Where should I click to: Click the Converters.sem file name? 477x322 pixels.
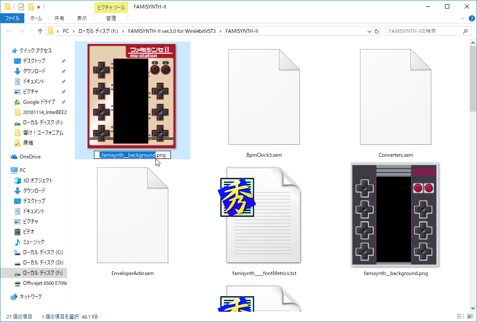click(x=396, y=155)
